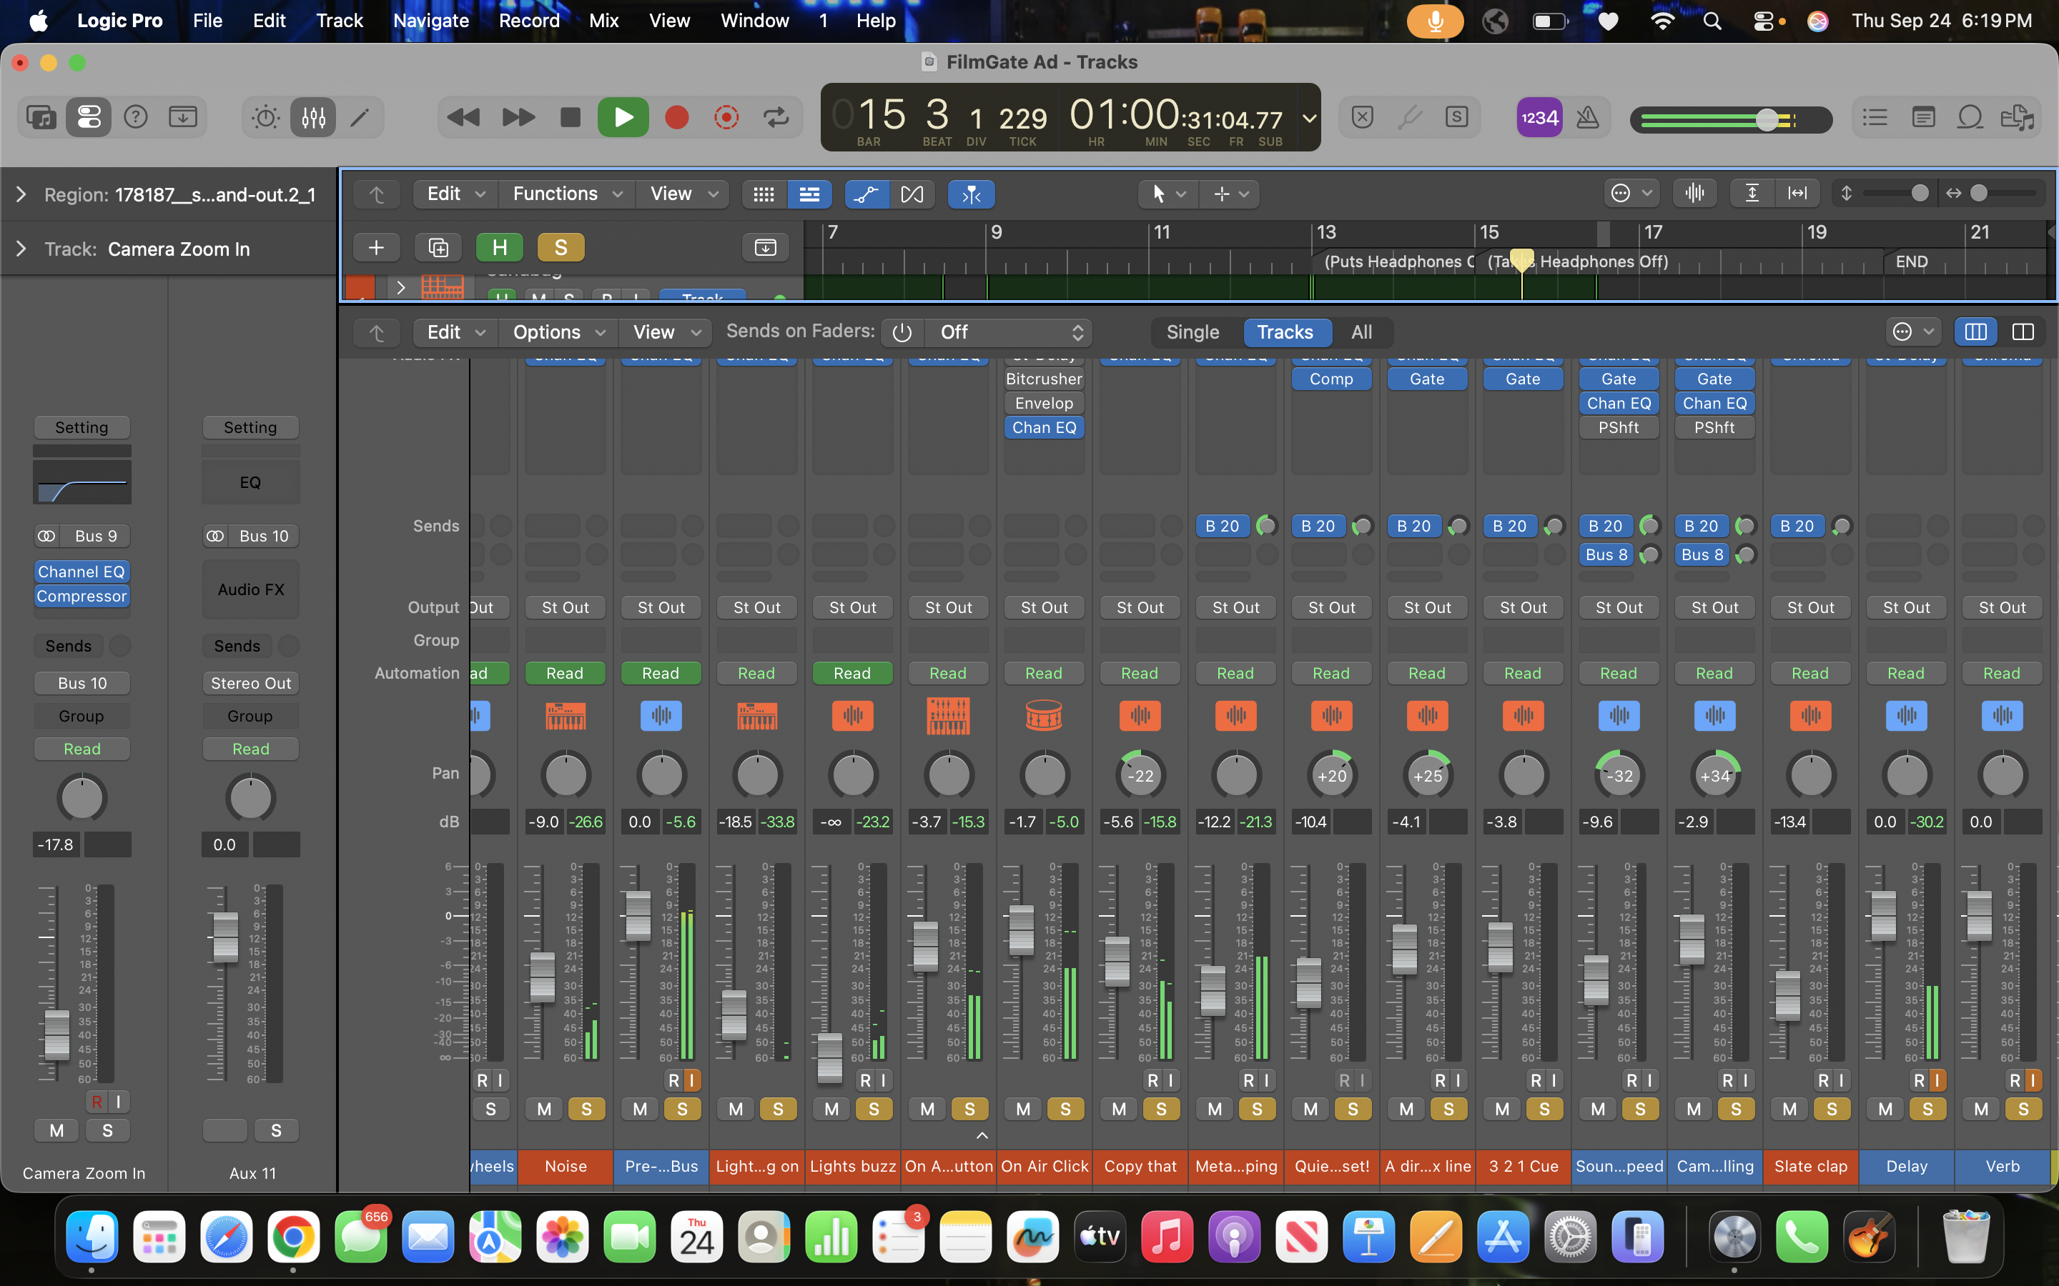
Task: Stop playback with the square button
Action: 571,117
